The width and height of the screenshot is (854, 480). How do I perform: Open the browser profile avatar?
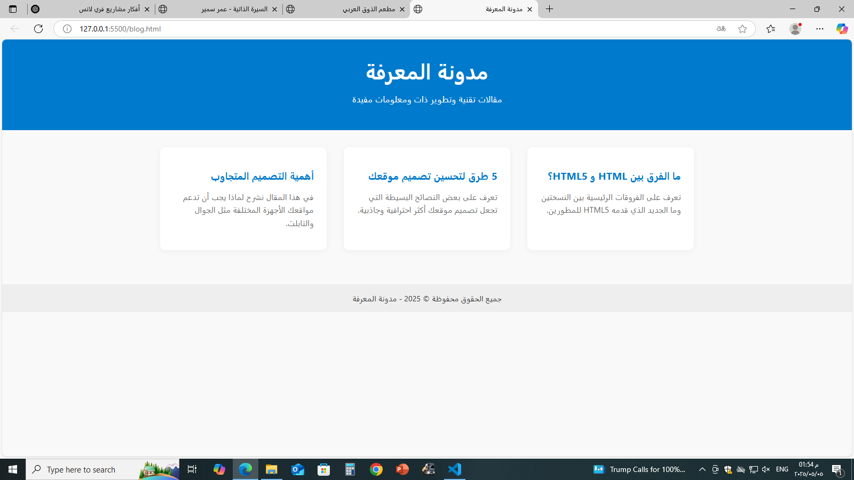click(795, 29)
